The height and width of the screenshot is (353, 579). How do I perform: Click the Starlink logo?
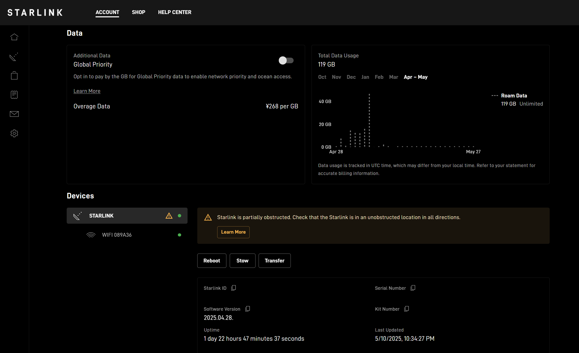35,12
